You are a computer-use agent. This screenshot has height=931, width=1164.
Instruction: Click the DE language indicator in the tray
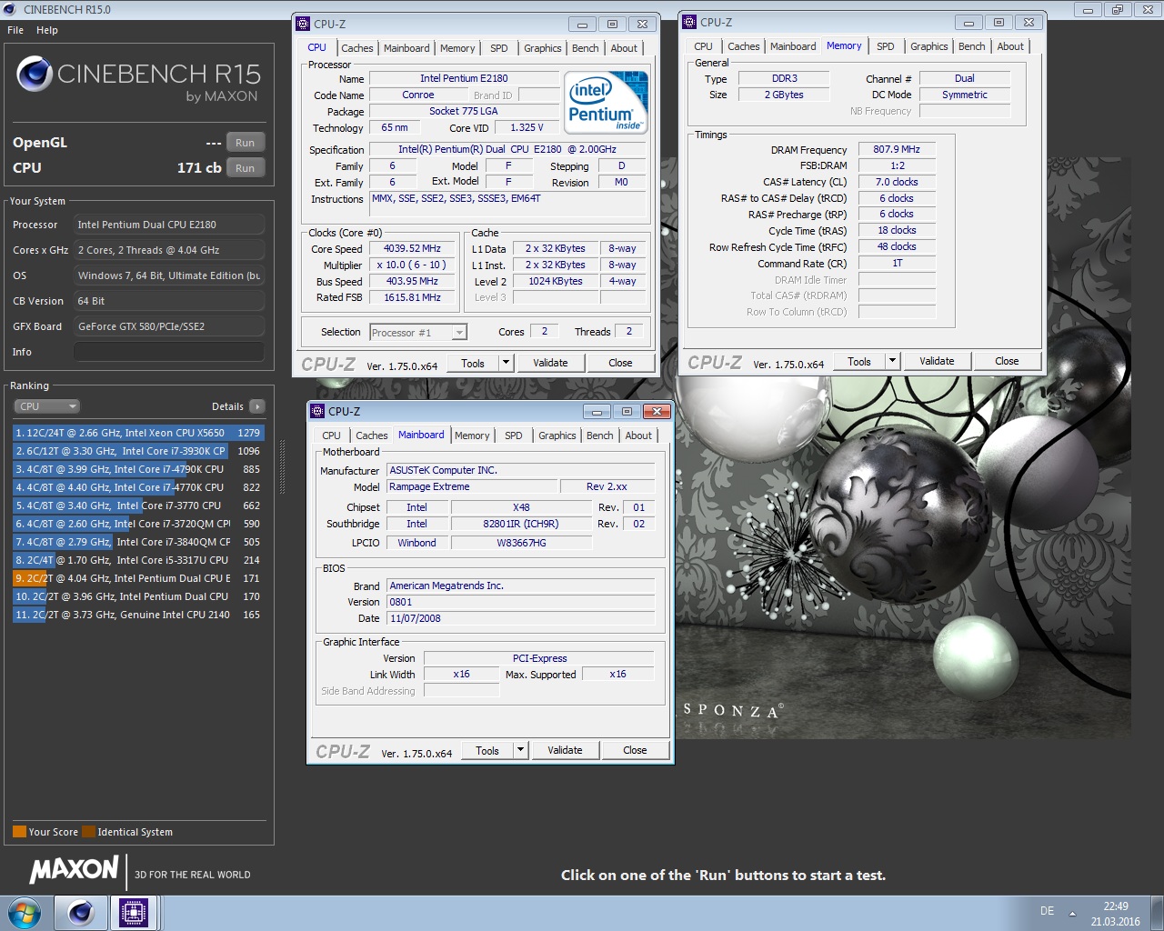coord(1047,911)
